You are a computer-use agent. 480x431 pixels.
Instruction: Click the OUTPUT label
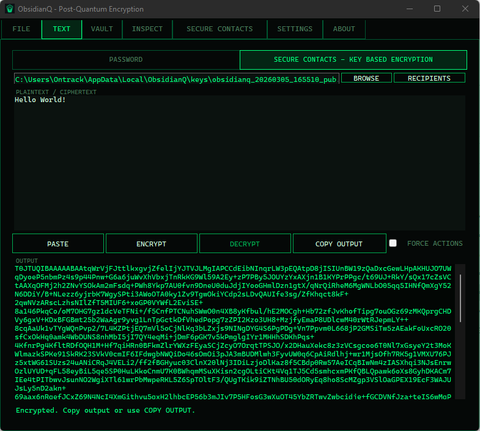click(x=27, y=261)
